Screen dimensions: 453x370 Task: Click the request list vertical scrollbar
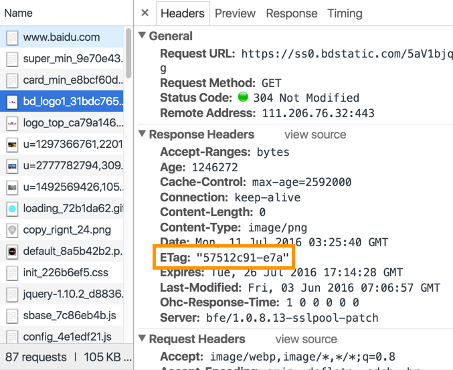pos(128,54)
